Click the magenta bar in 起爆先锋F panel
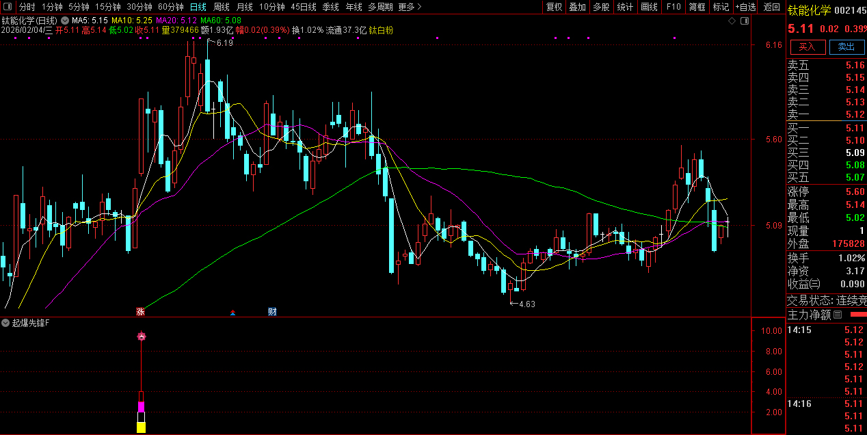Viewport: 867px width, 435px height. 142,407
